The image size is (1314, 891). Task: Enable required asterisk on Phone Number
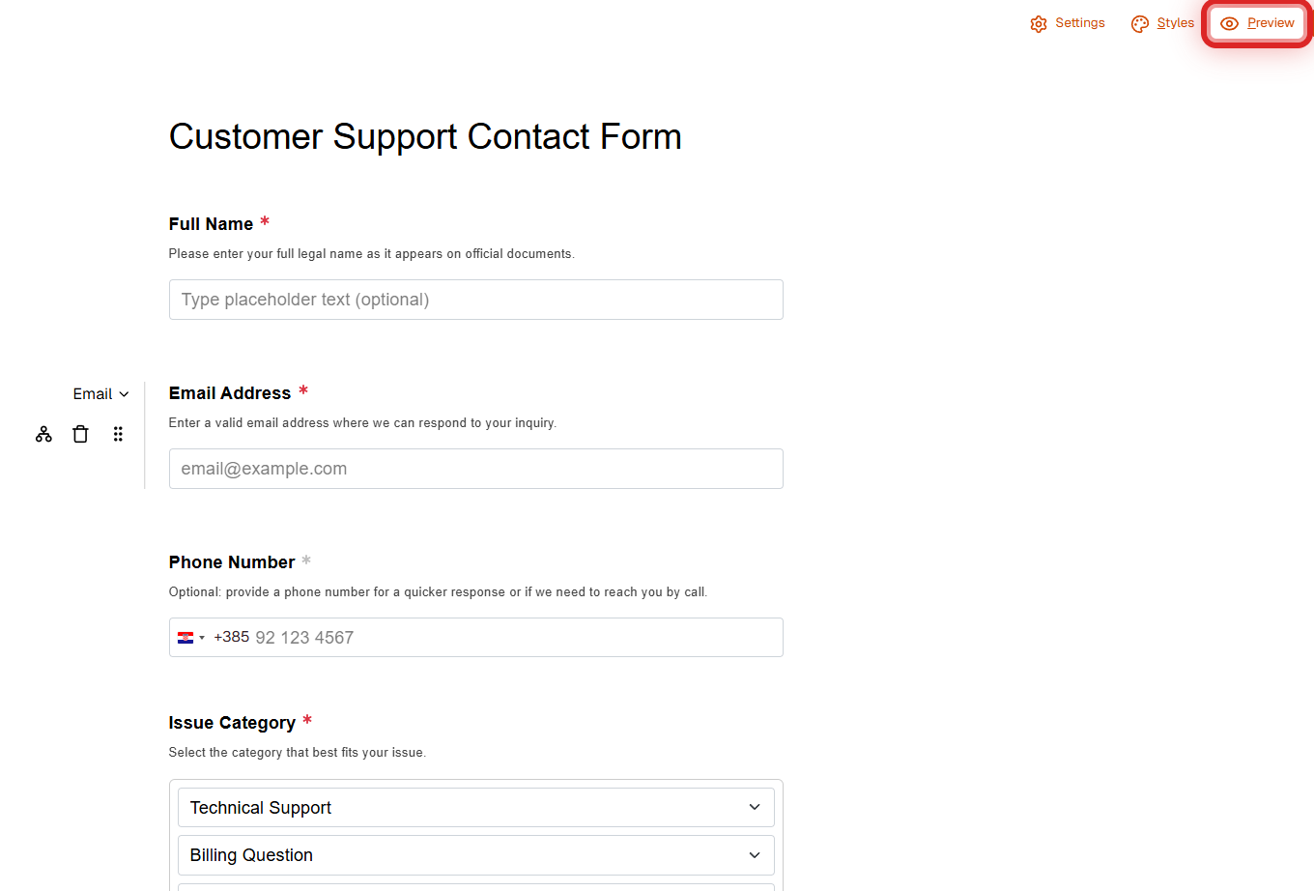coord(306,560)
